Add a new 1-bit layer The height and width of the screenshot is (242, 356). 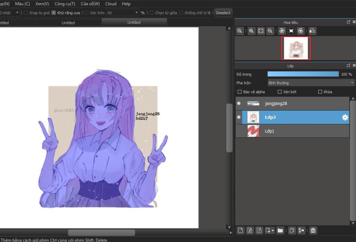[x=259, y=231]
